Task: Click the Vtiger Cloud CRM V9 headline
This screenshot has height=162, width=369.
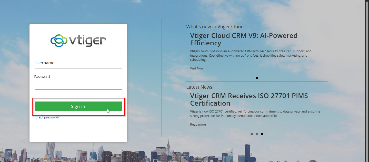Action: [244, 39]
